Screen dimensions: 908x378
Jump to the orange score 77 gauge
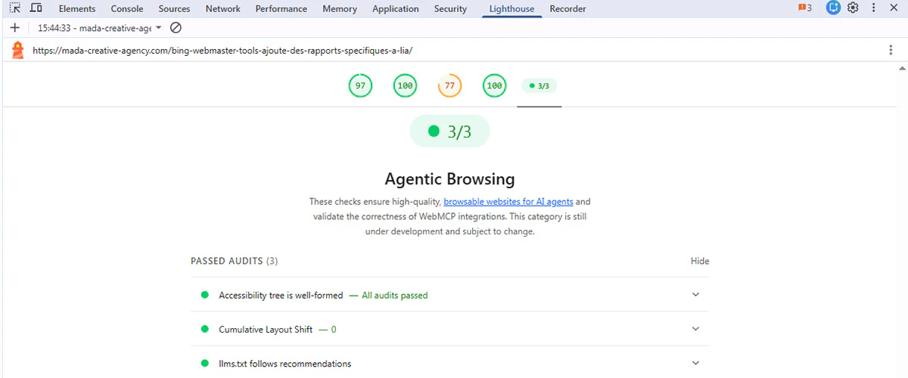449,85
